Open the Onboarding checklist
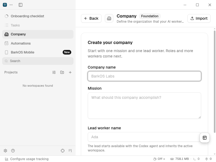The height and width of the screenshot is (162, 216). [38, 16]
